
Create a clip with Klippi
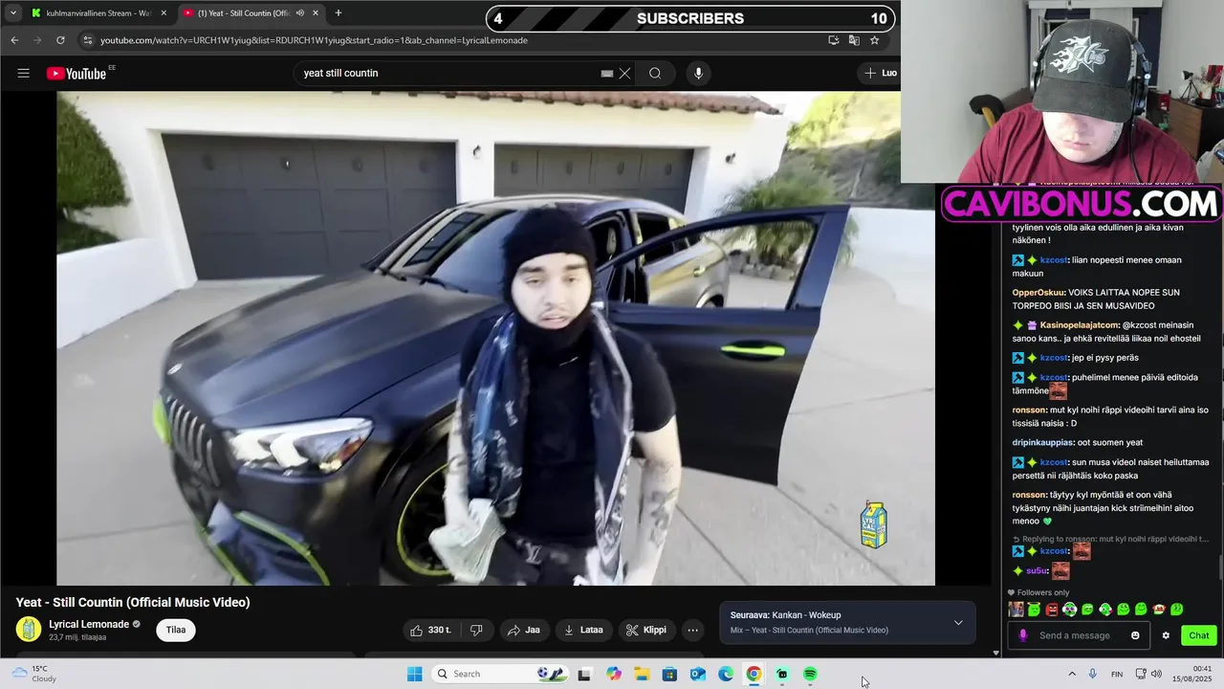point(645,630)
